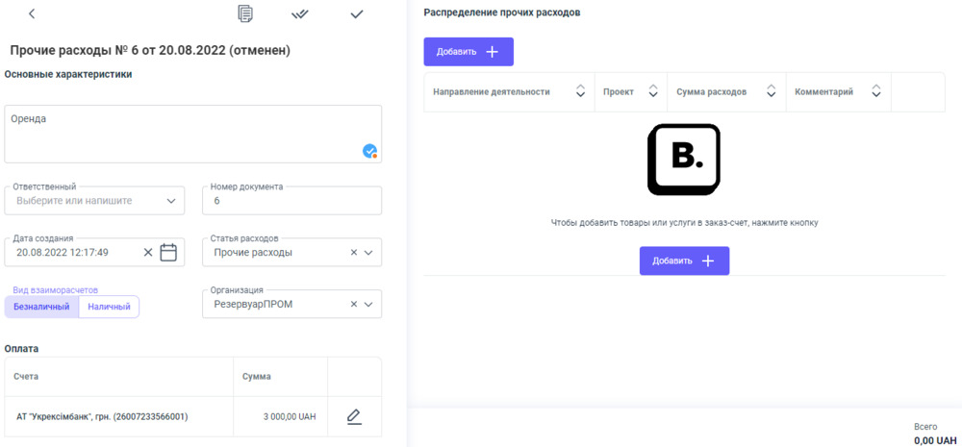Clear the Статья расходов selection

coord(353,253)
